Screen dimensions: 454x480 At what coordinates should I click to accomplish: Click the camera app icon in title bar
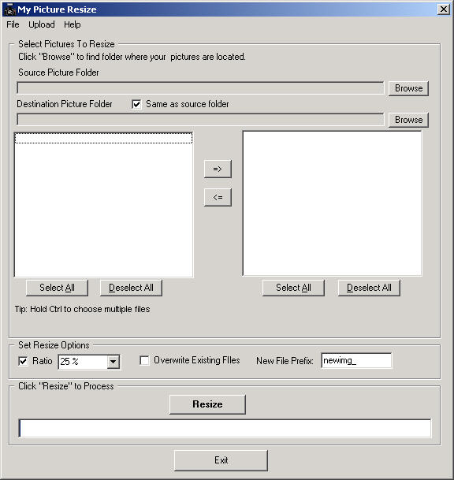[x=9, y=9]
